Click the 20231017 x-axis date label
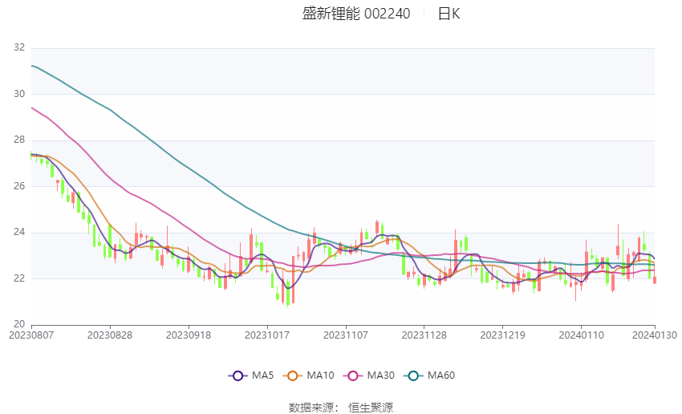Image resolution: width=682 pixels, height=414 pixels. [267, 335]
